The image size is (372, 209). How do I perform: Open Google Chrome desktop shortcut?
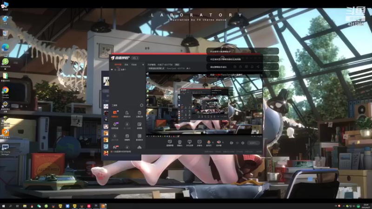5,92
